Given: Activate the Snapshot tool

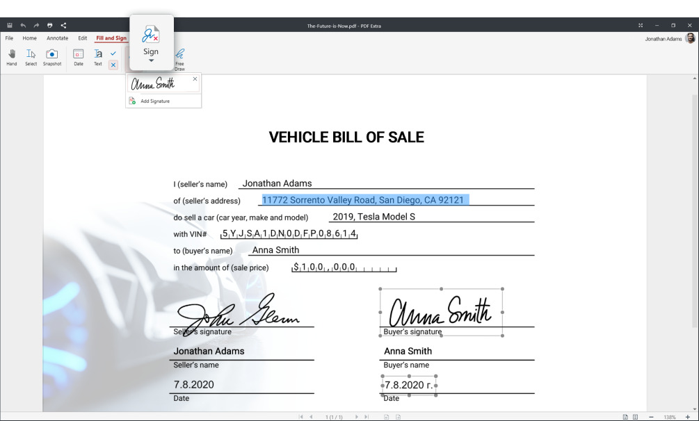Looking at the screenshot, I should tap(52, 58).
